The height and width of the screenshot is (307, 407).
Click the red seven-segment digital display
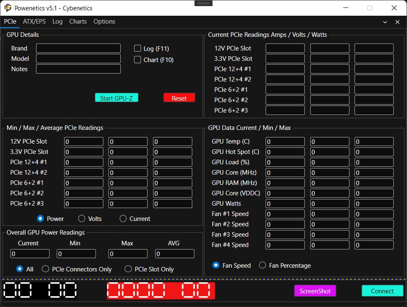pos(161,290)
